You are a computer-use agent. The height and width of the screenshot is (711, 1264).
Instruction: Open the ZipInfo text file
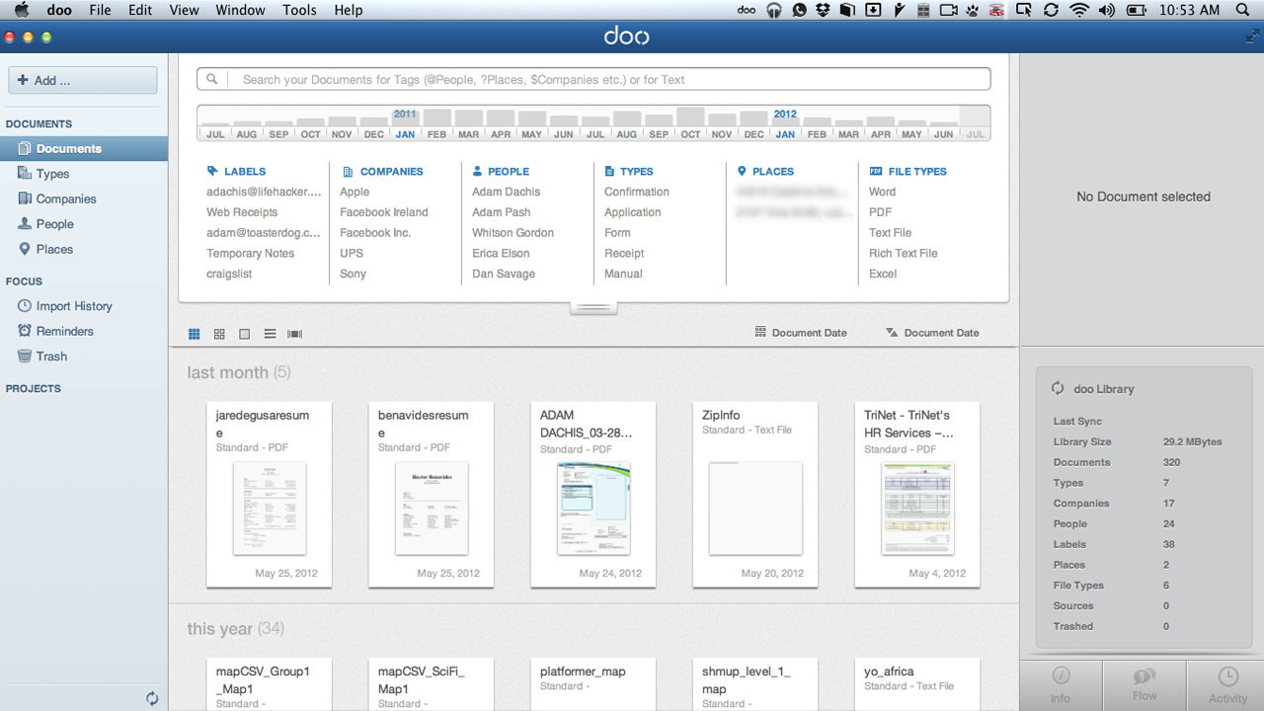tap(755, 494)
